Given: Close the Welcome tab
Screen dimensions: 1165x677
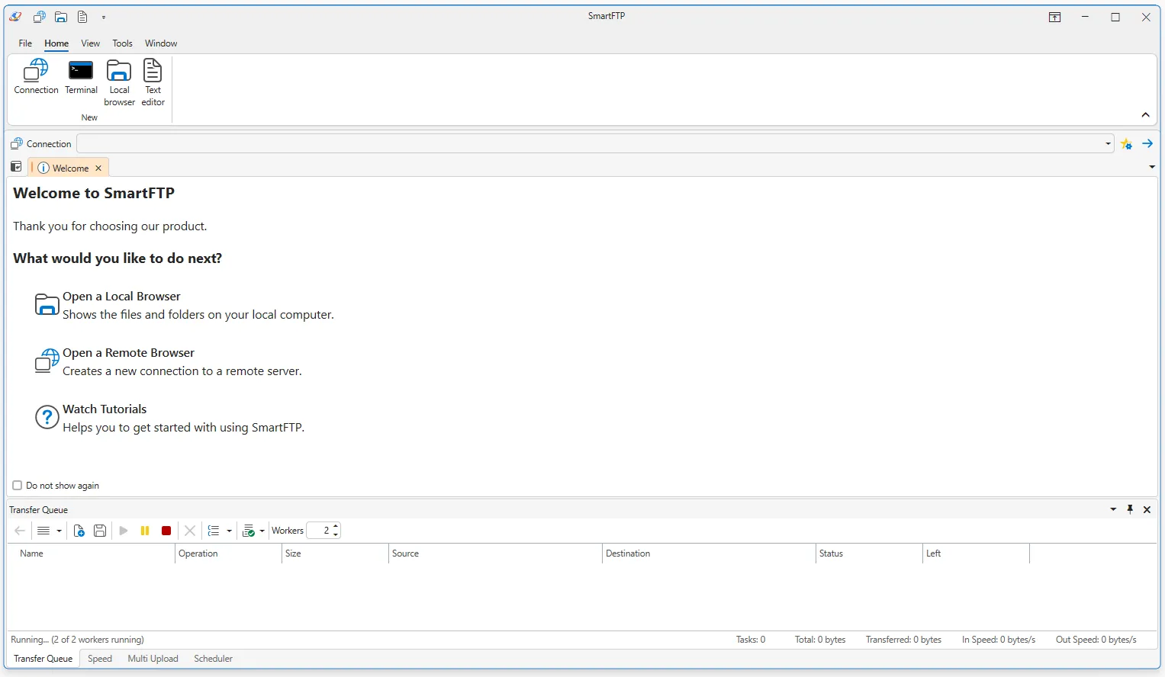Looking at the screenshot, I should [98, 168].
